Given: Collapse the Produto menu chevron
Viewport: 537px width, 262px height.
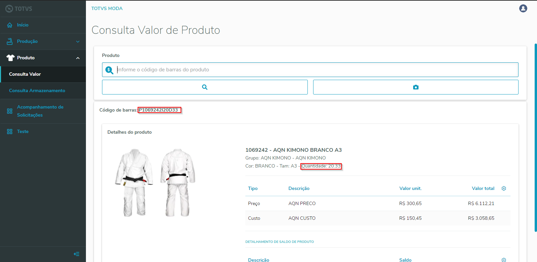Looking at the screenshot, I should point(78,58).
